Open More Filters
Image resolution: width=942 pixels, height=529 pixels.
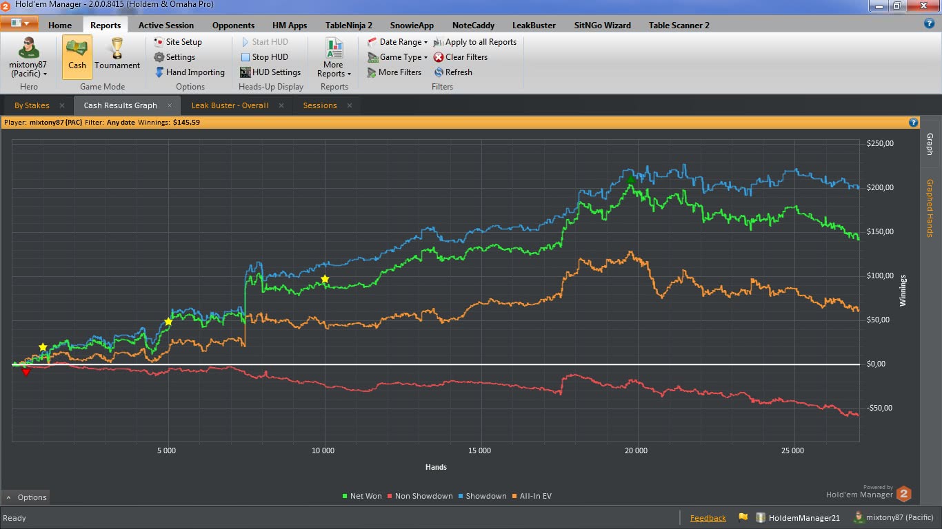(394, 72)
